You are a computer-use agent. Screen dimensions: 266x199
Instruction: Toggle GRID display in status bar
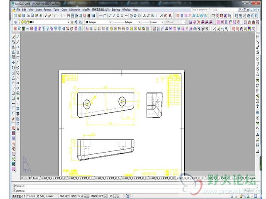(x=67, y=196)
